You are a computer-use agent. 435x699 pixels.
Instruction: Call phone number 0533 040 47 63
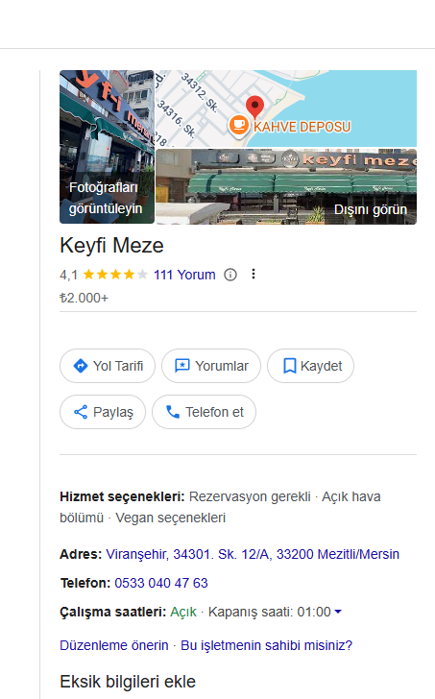coord(161,583)
